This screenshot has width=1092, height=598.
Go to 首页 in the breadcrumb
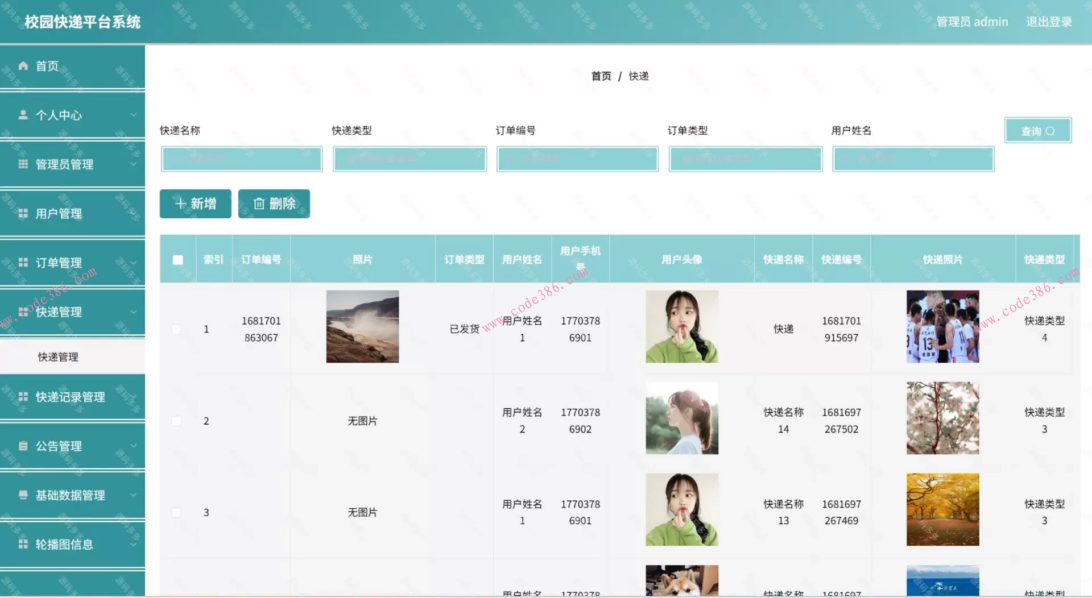pyautogui.click(x=601, y=76)
